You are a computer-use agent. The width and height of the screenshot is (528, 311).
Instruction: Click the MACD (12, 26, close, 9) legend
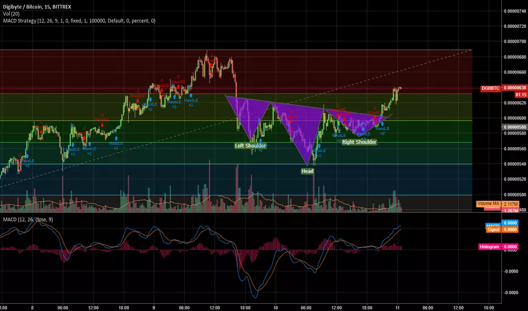click(x=28, y=219)
